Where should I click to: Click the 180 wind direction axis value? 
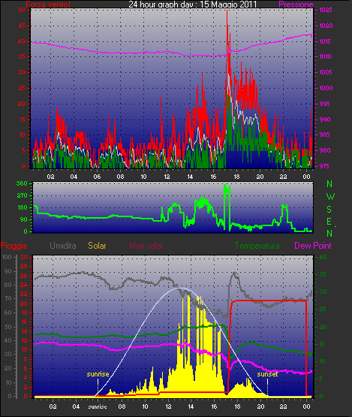click(x=22, y=207)
